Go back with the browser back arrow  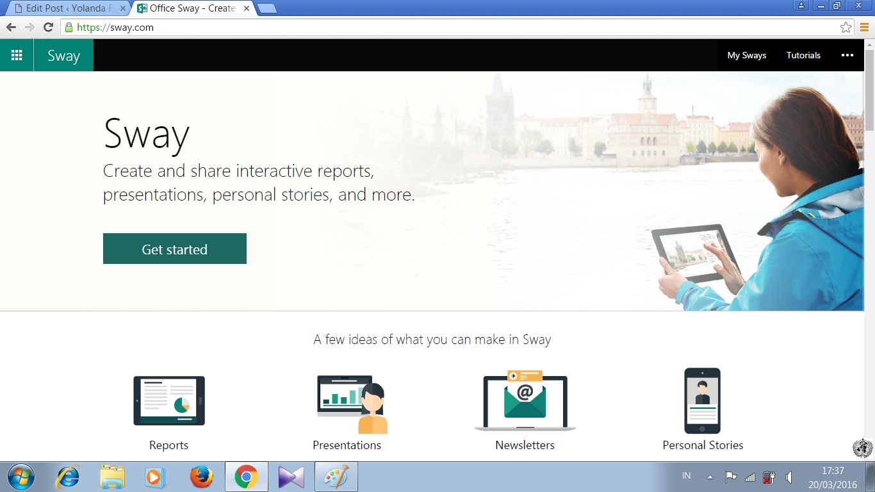pos(11,27)
